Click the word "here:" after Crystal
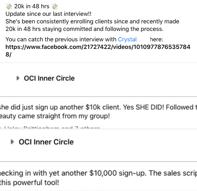Viewport: 197px width, 191px height. [156, 40]
